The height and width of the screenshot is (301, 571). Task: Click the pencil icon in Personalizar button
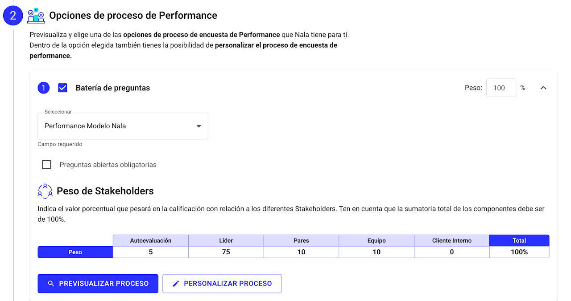coord(176,284)
